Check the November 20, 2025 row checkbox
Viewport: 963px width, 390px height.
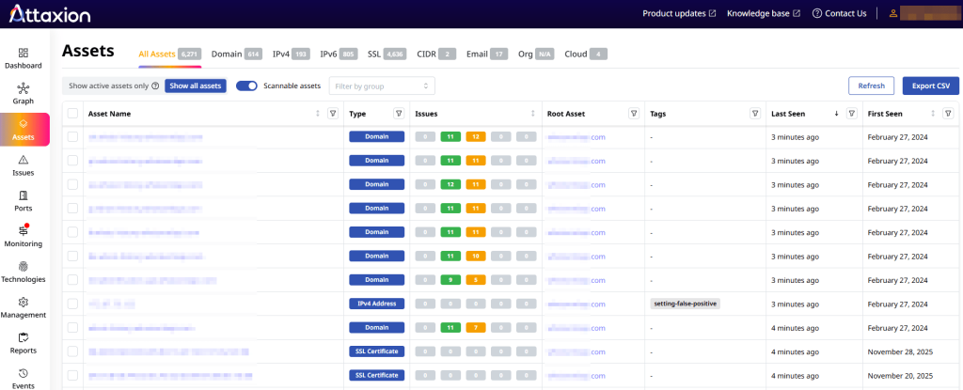(73, 375)
